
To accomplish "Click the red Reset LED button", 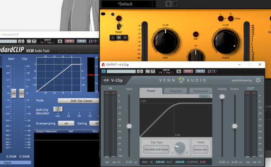I will coord(119,18).
